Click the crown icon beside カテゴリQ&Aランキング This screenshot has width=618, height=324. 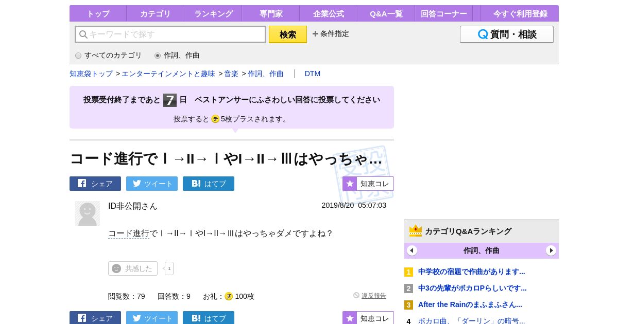pos(416,231)
